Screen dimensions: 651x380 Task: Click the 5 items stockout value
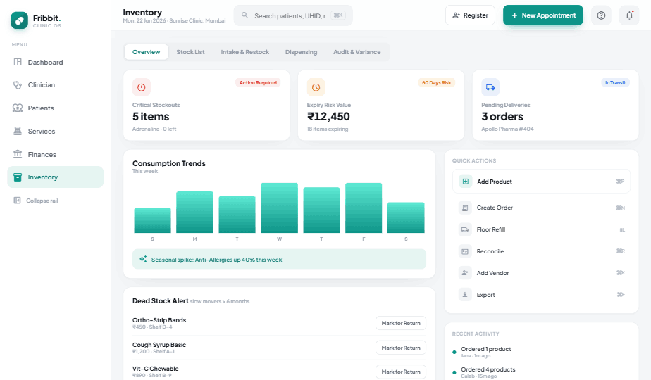point(151,117)
